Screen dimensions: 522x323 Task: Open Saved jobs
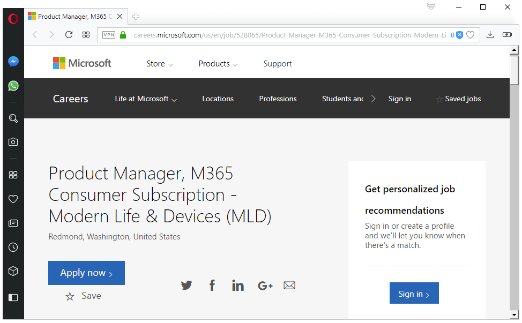458,99
